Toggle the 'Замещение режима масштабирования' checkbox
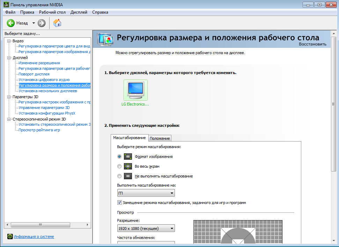The width and height of the screenshot is (339, 247). [119, 203]
